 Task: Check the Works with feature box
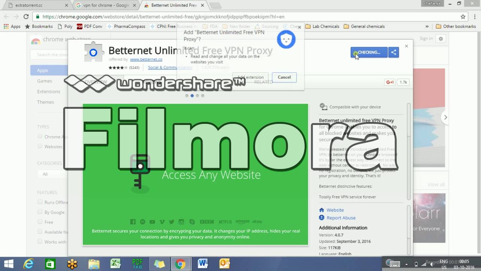click(40, 241)
